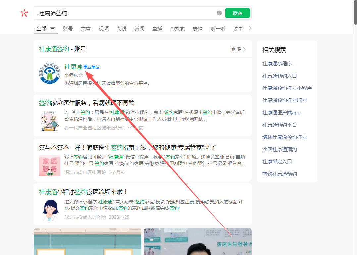Expand more tabs with right chevron

(x=250, y=28)
